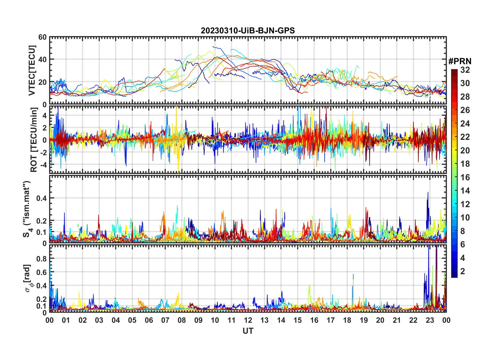Click the S4 ("ism.mat") y-axis label
Screen dimensions: 496x347
coord(27,209)
